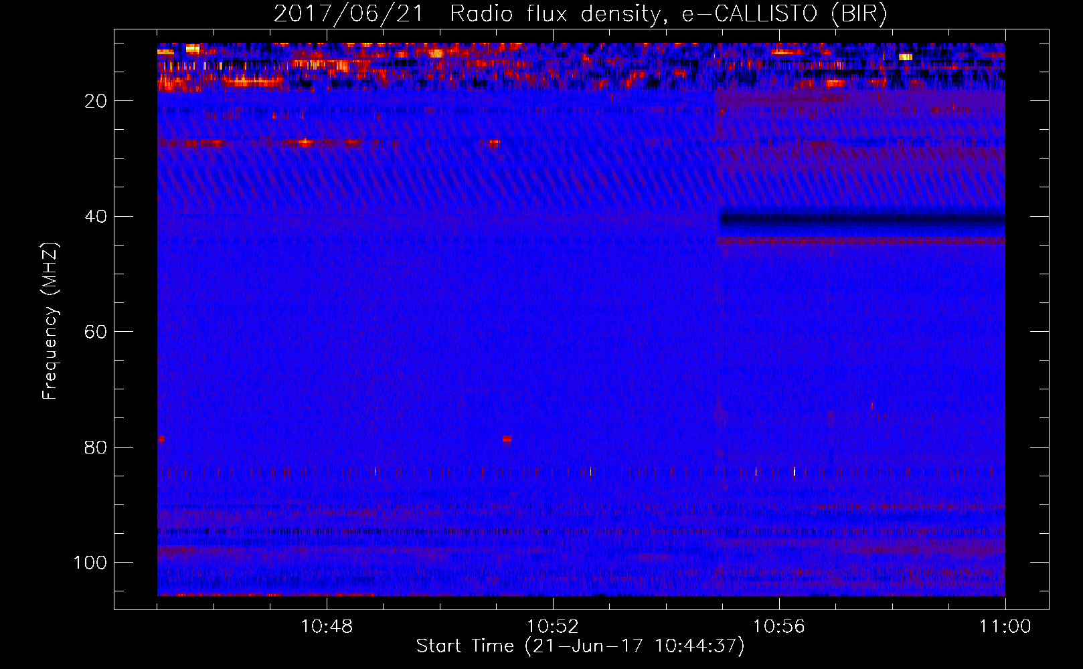Click the '11:00' time tick label

(1005, 627)
